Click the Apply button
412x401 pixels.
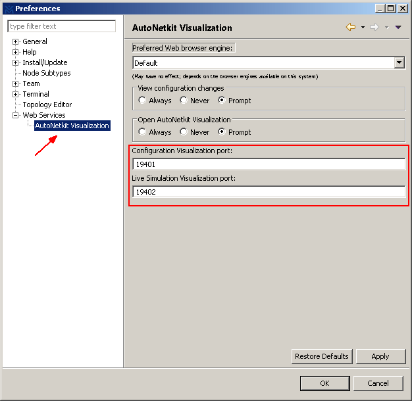[380, 356]
